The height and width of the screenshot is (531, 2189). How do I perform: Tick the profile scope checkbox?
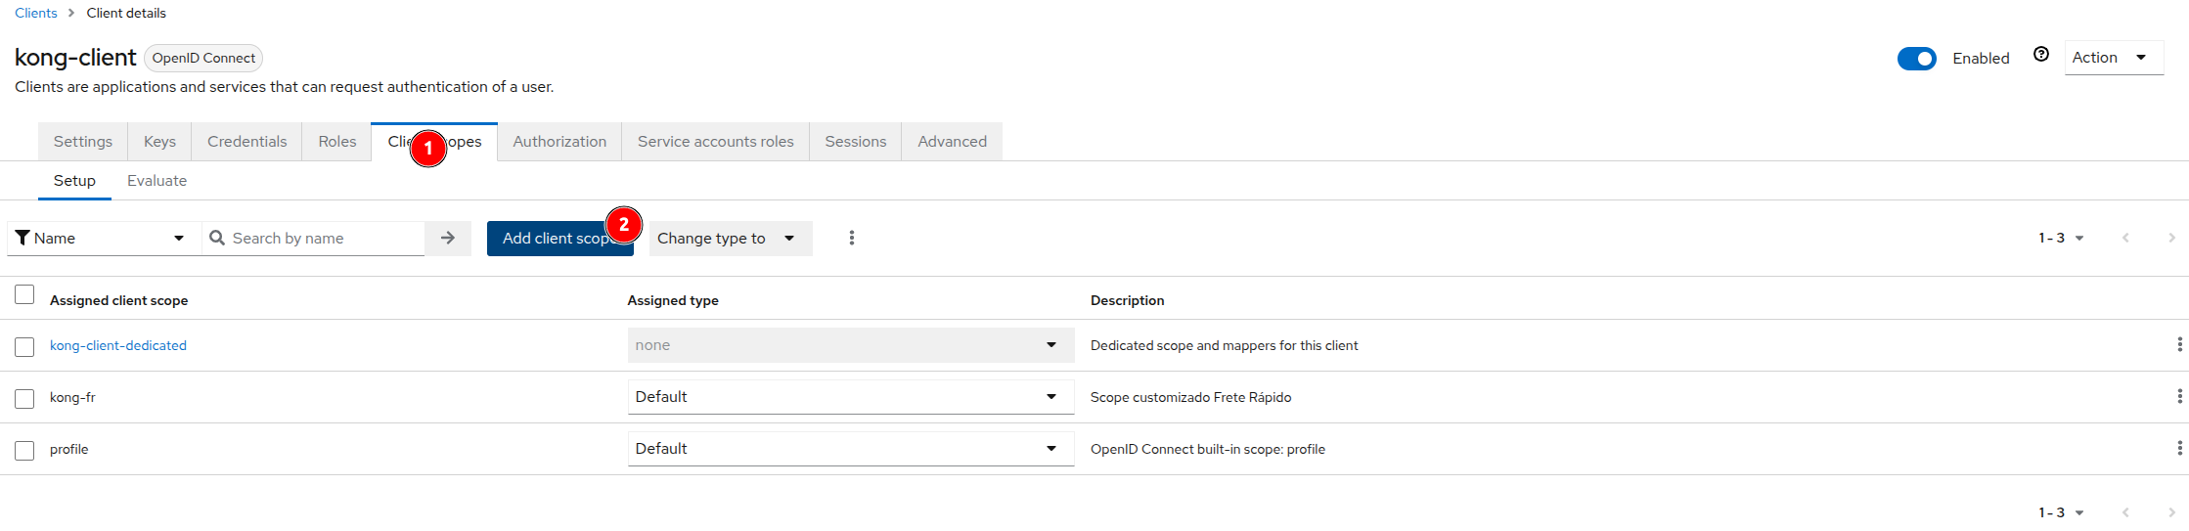click(x=24, y=450)
